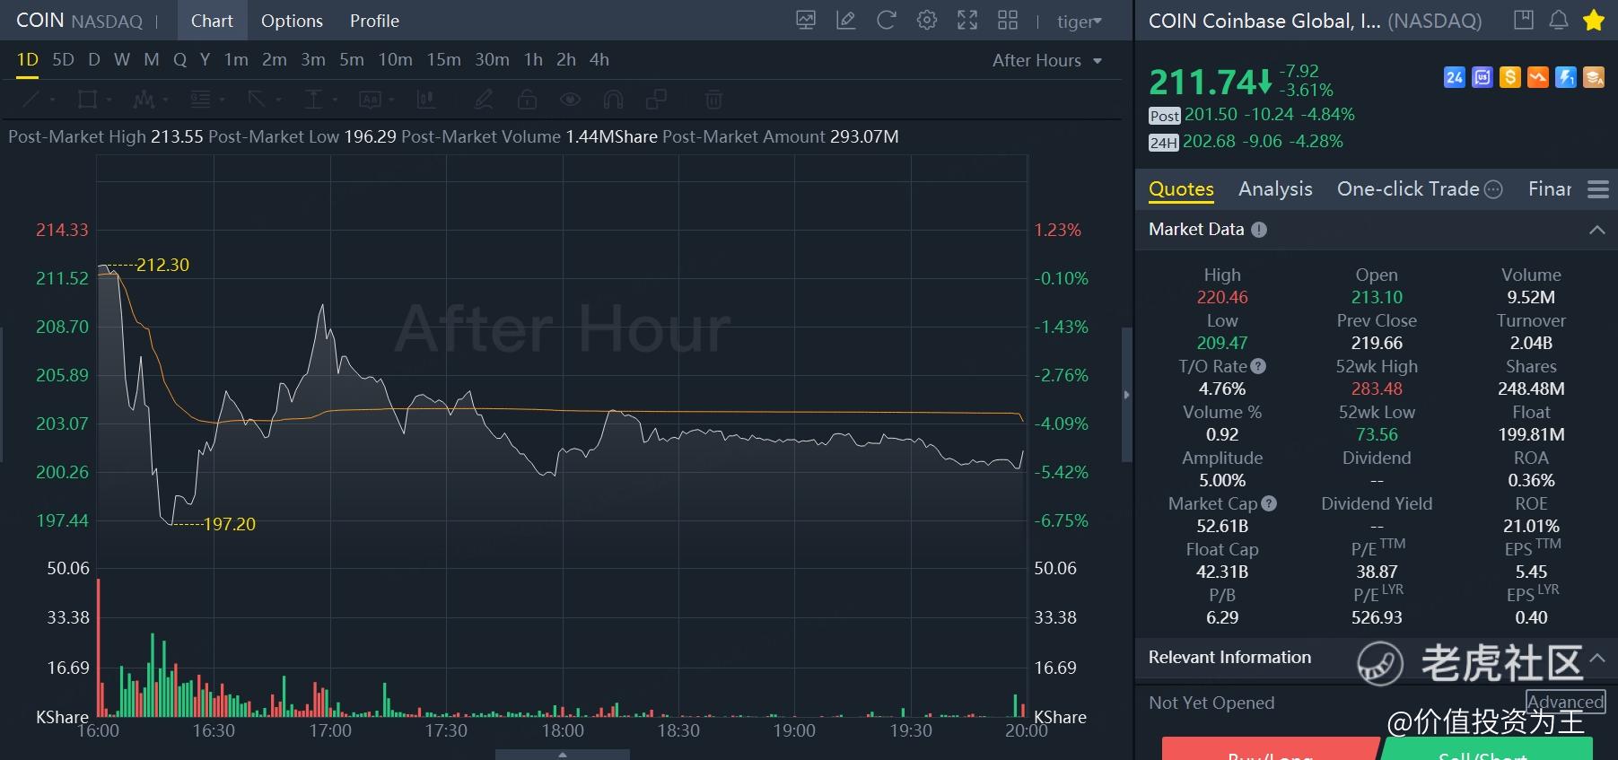Viewport: 1618px width, 760px height.
Task: Select the Quotes tab
Action: pyautogui.click(x=1181, y=189)
